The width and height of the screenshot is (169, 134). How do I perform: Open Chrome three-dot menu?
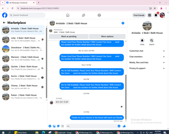point(166,8)
